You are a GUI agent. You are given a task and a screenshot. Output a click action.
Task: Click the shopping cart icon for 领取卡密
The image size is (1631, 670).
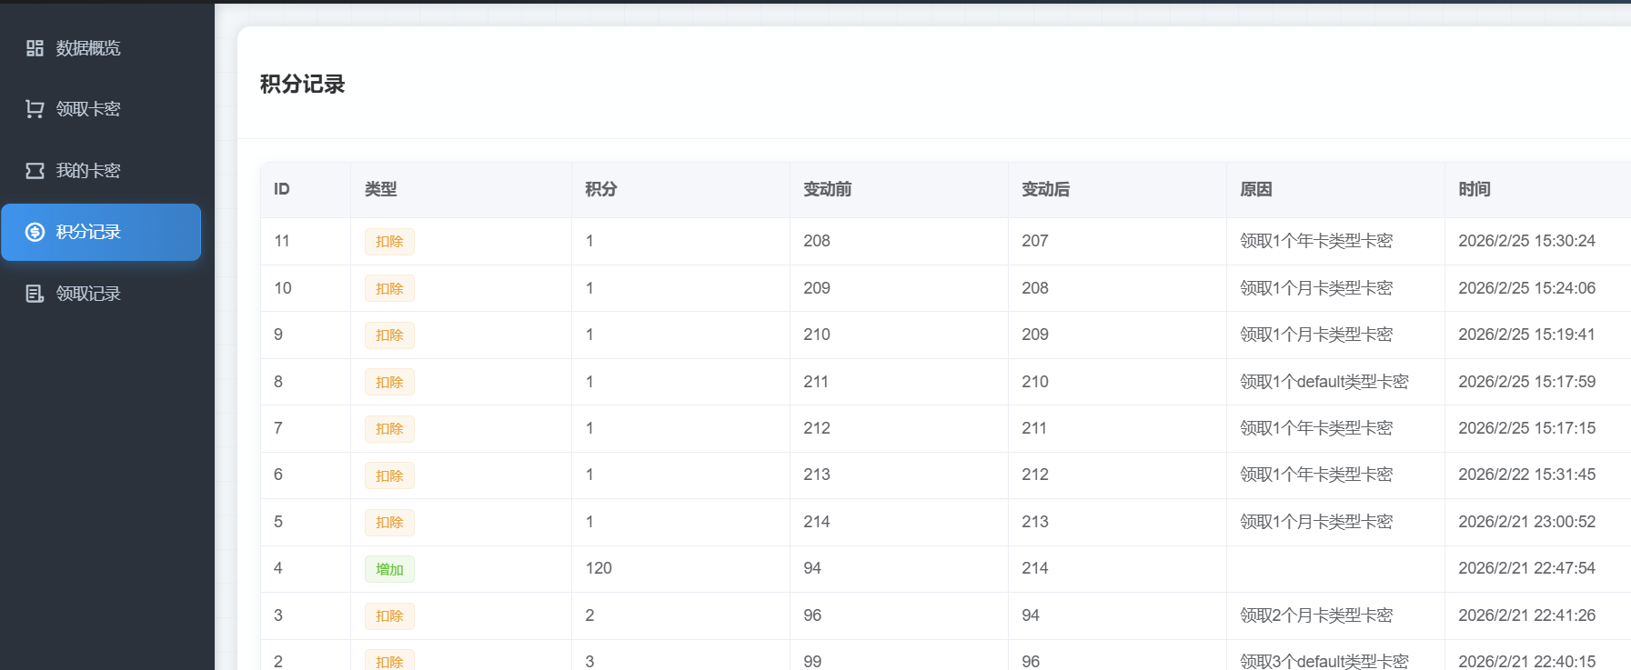(35, 109)
